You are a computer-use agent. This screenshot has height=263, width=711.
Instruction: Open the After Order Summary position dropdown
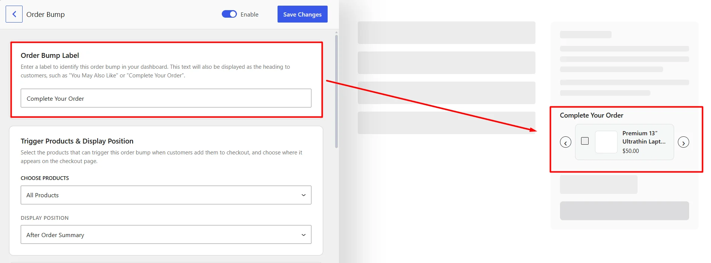click(166, 235)
